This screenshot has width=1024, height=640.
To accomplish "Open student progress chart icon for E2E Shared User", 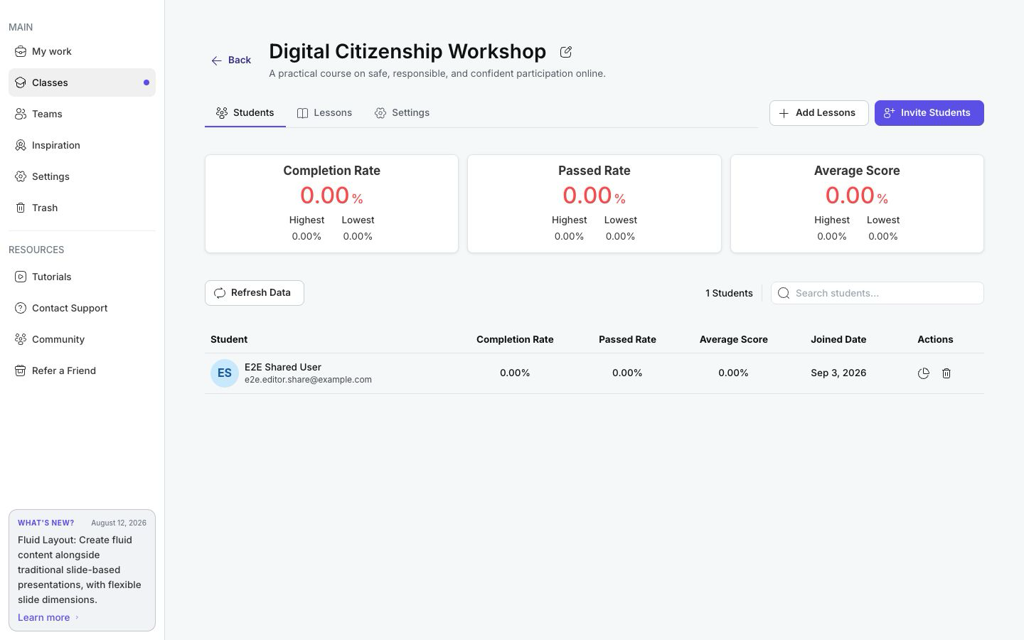I will (x=923, y=373).
